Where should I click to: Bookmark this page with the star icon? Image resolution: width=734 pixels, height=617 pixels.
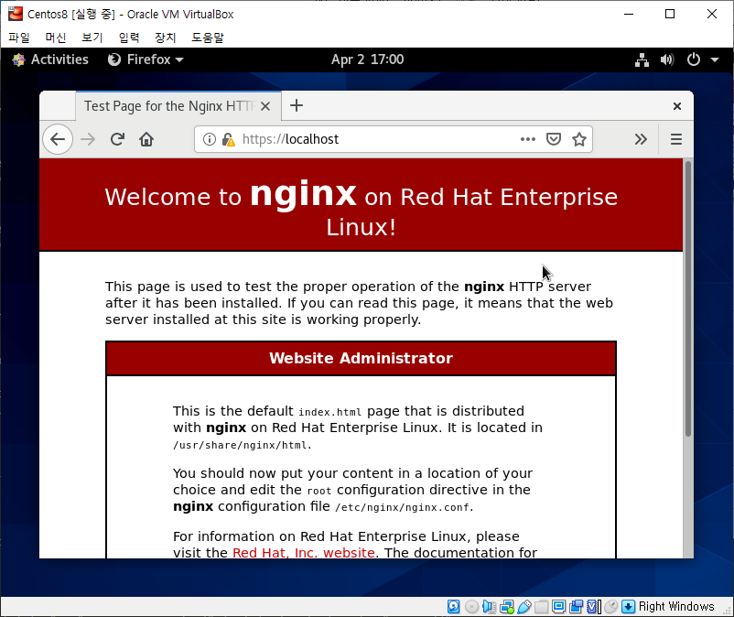click(x=579, y=139)
